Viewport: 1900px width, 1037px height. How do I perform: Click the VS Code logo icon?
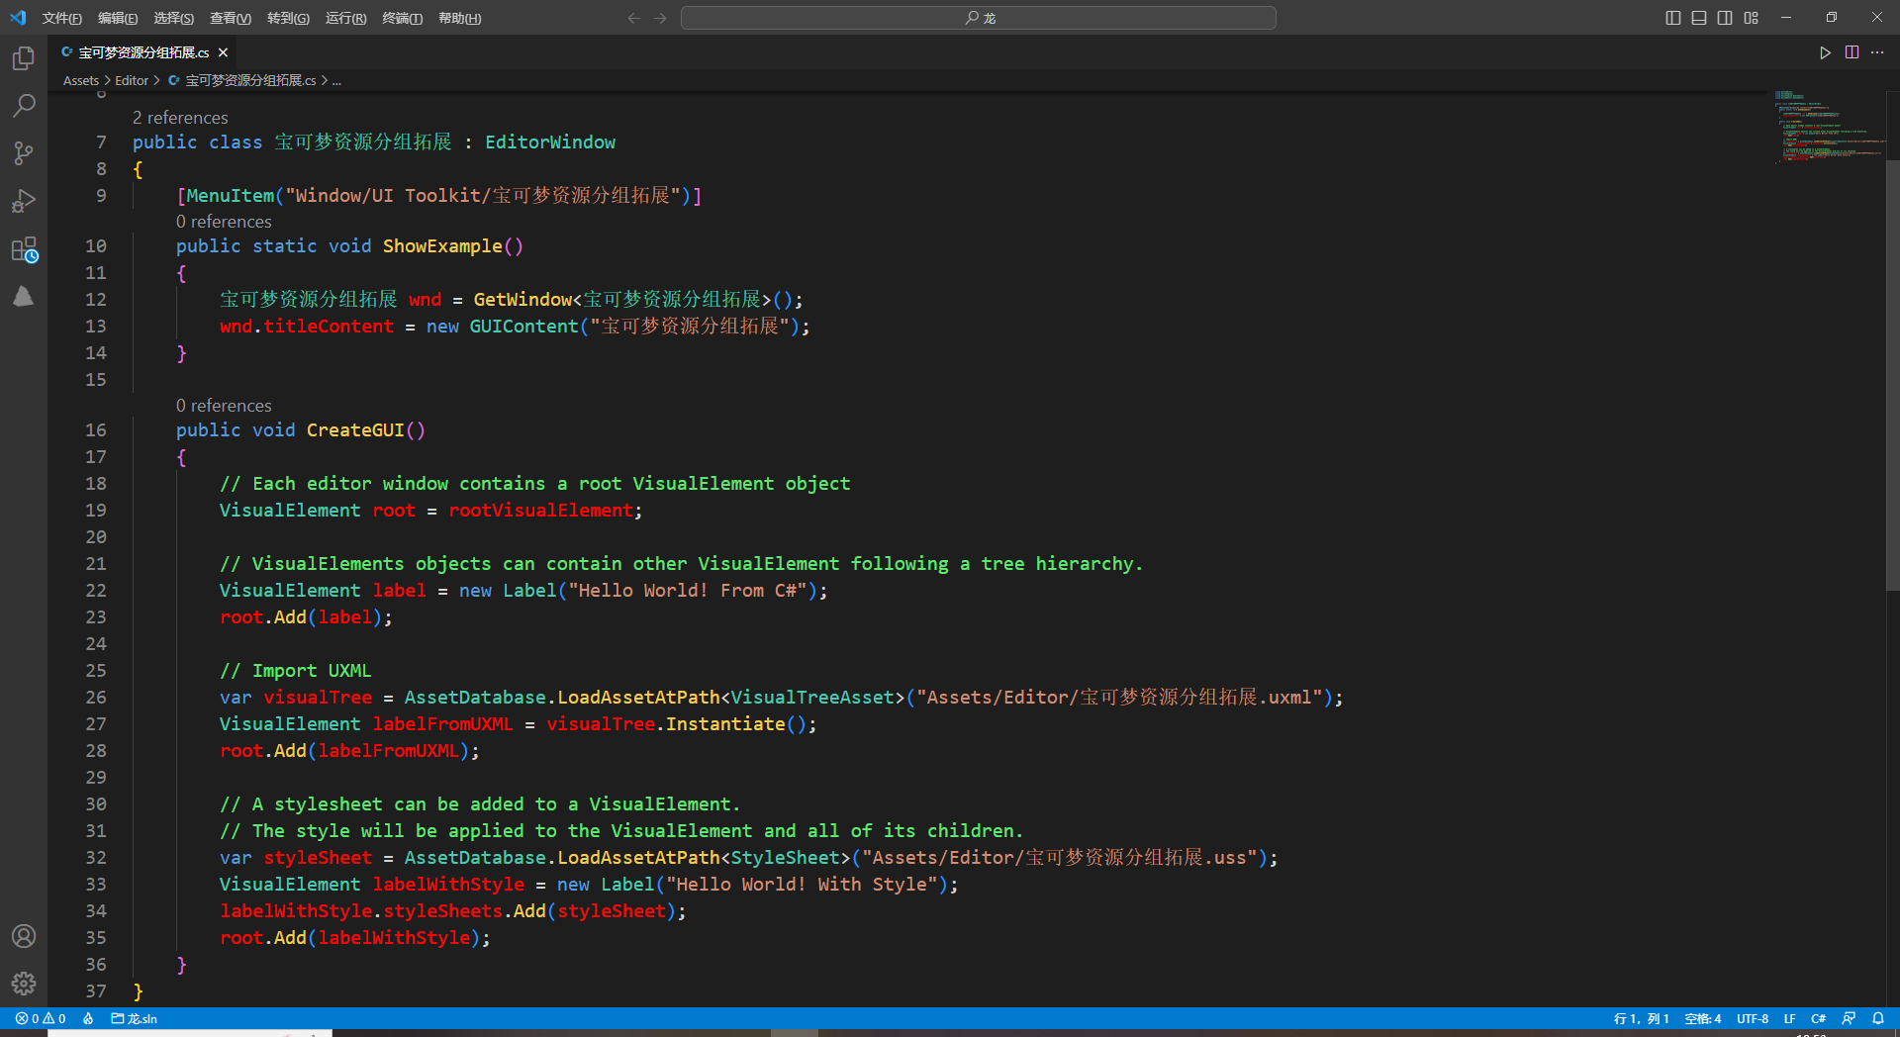coord(18,18)
